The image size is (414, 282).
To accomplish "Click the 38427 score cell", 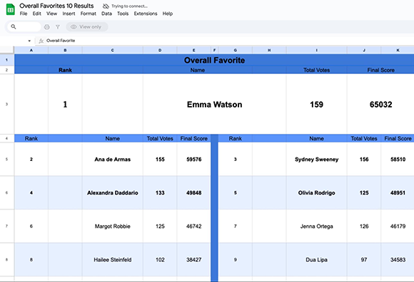I will [x=194, y=260].
